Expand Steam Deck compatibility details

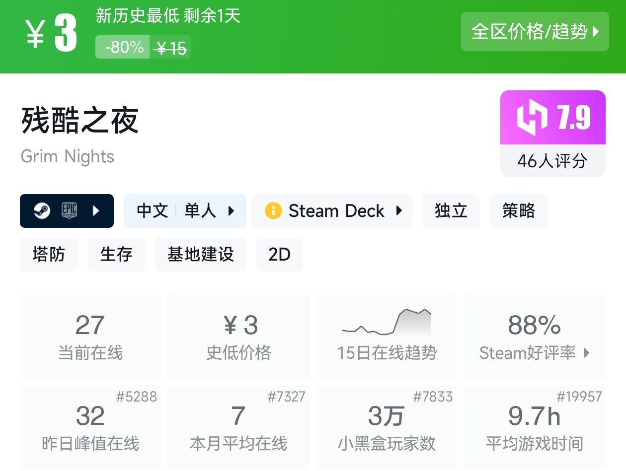(399, 211)
